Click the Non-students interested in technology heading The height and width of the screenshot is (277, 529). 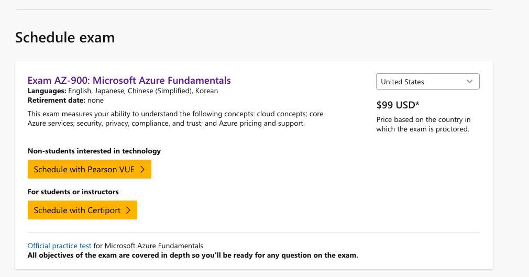94,151
